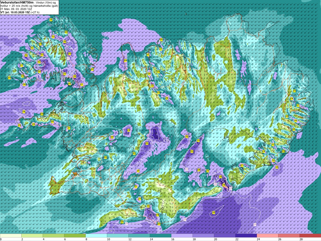Select the violet 20–22 m/s legend swatch
The width and height of the screenshot is (321, 241).
(x=224, y=236)
